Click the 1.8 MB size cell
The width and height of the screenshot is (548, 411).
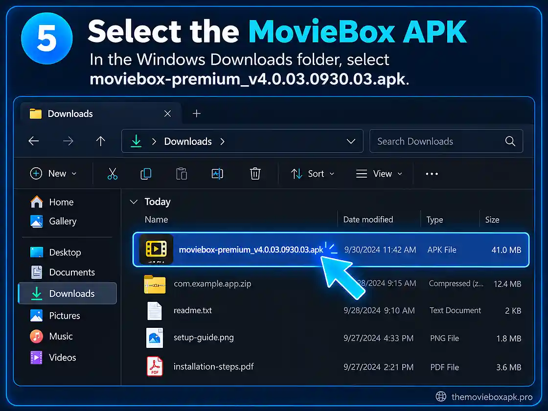[x=508, y=338]
